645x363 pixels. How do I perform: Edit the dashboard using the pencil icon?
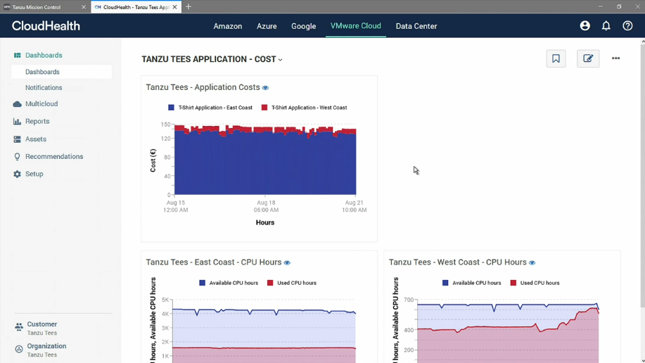coord(588,58)
